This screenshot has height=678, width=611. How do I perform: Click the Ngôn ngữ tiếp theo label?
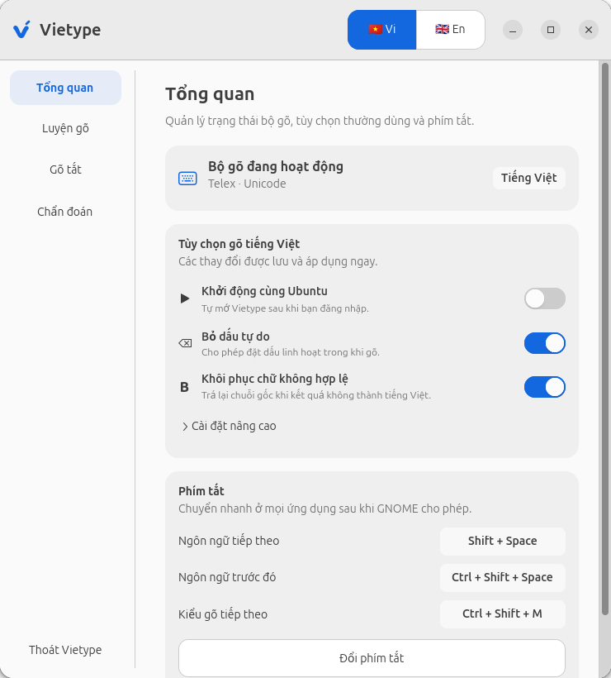click(229, 541)
